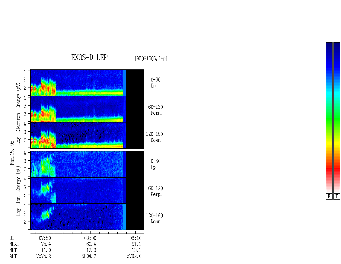
Task: Click the 60-120 Perp. label for ions
Action: pyautogui.click(x=155, y=191)
